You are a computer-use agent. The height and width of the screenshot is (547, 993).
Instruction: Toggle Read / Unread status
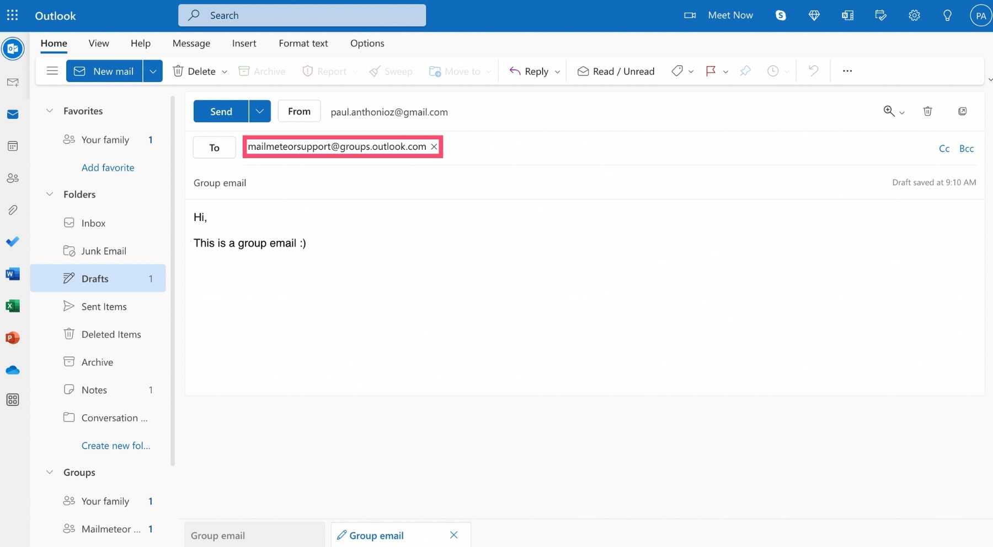pyautogui.click(x=616, y=71)
